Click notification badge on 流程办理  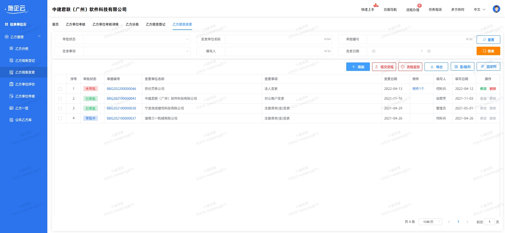(x=419, y=5)
